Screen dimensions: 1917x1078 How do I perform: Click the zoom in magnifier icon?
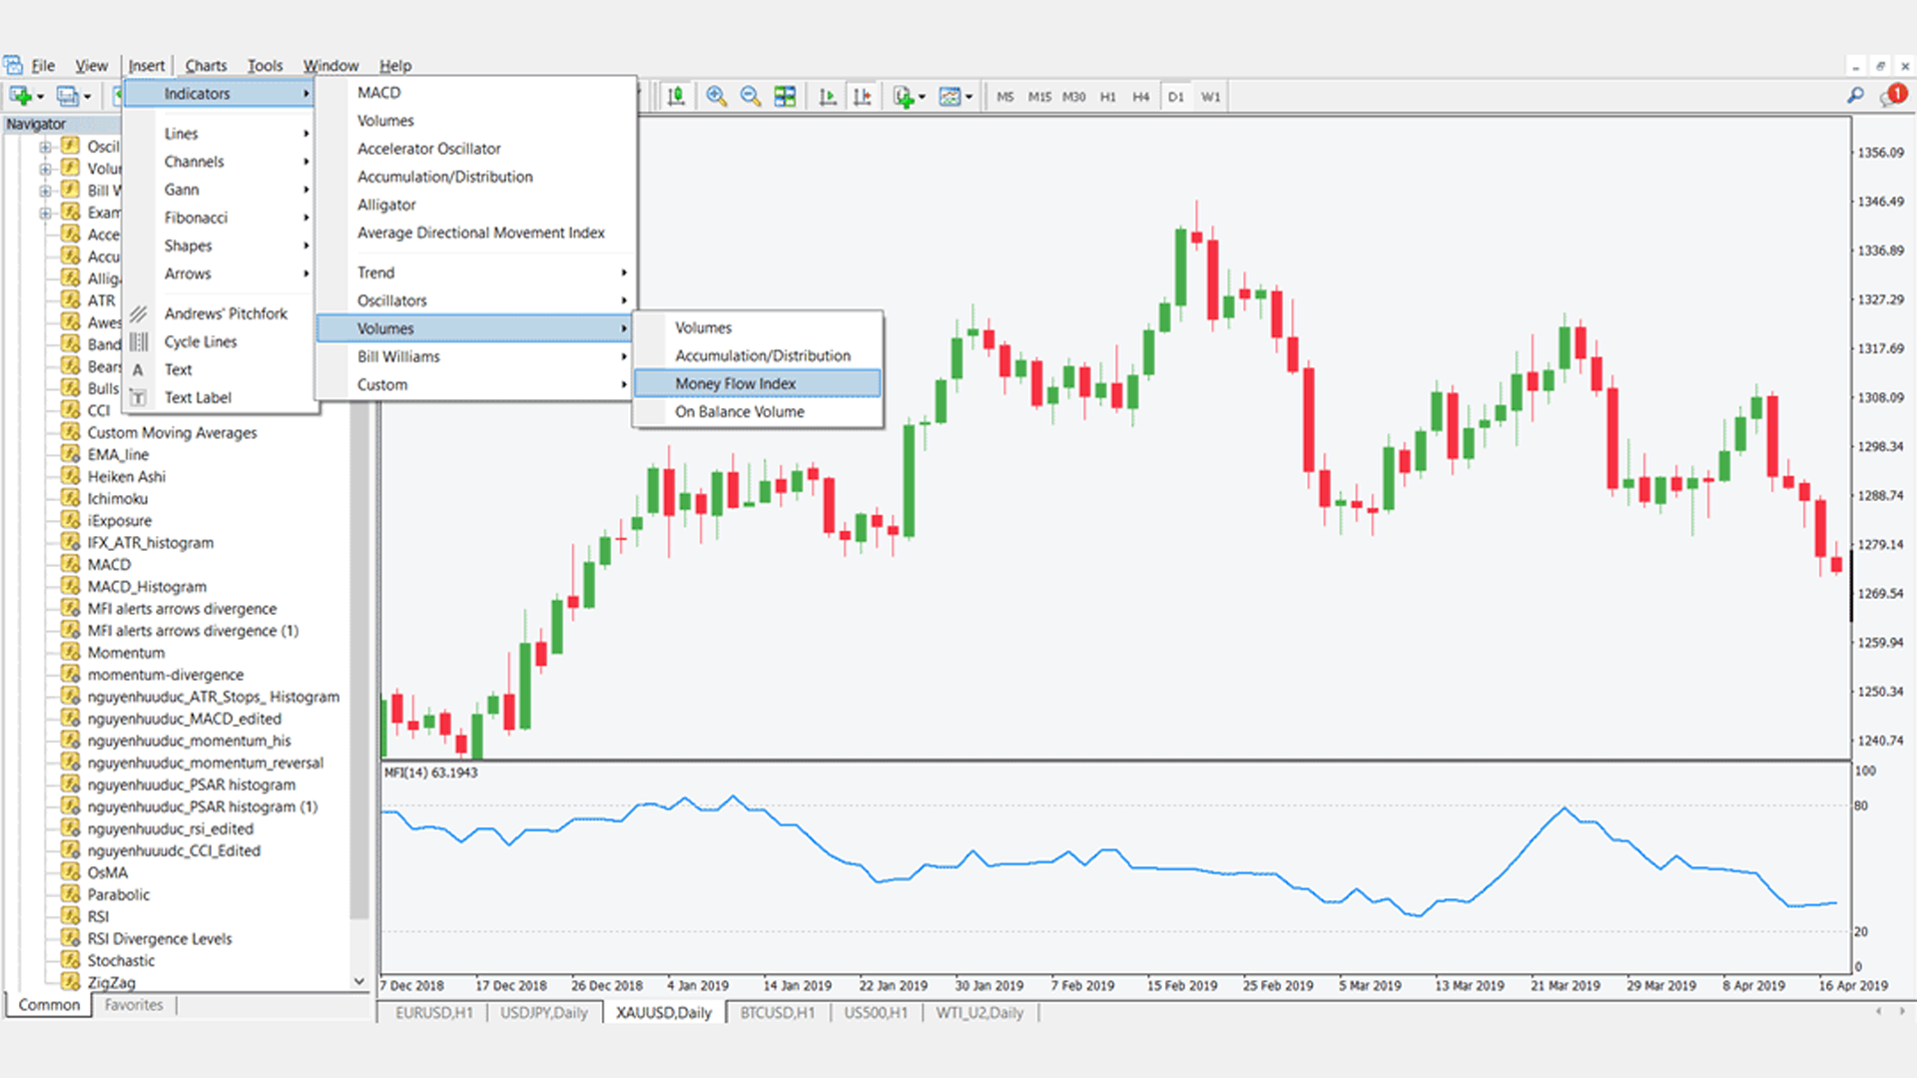pos(716,97)
